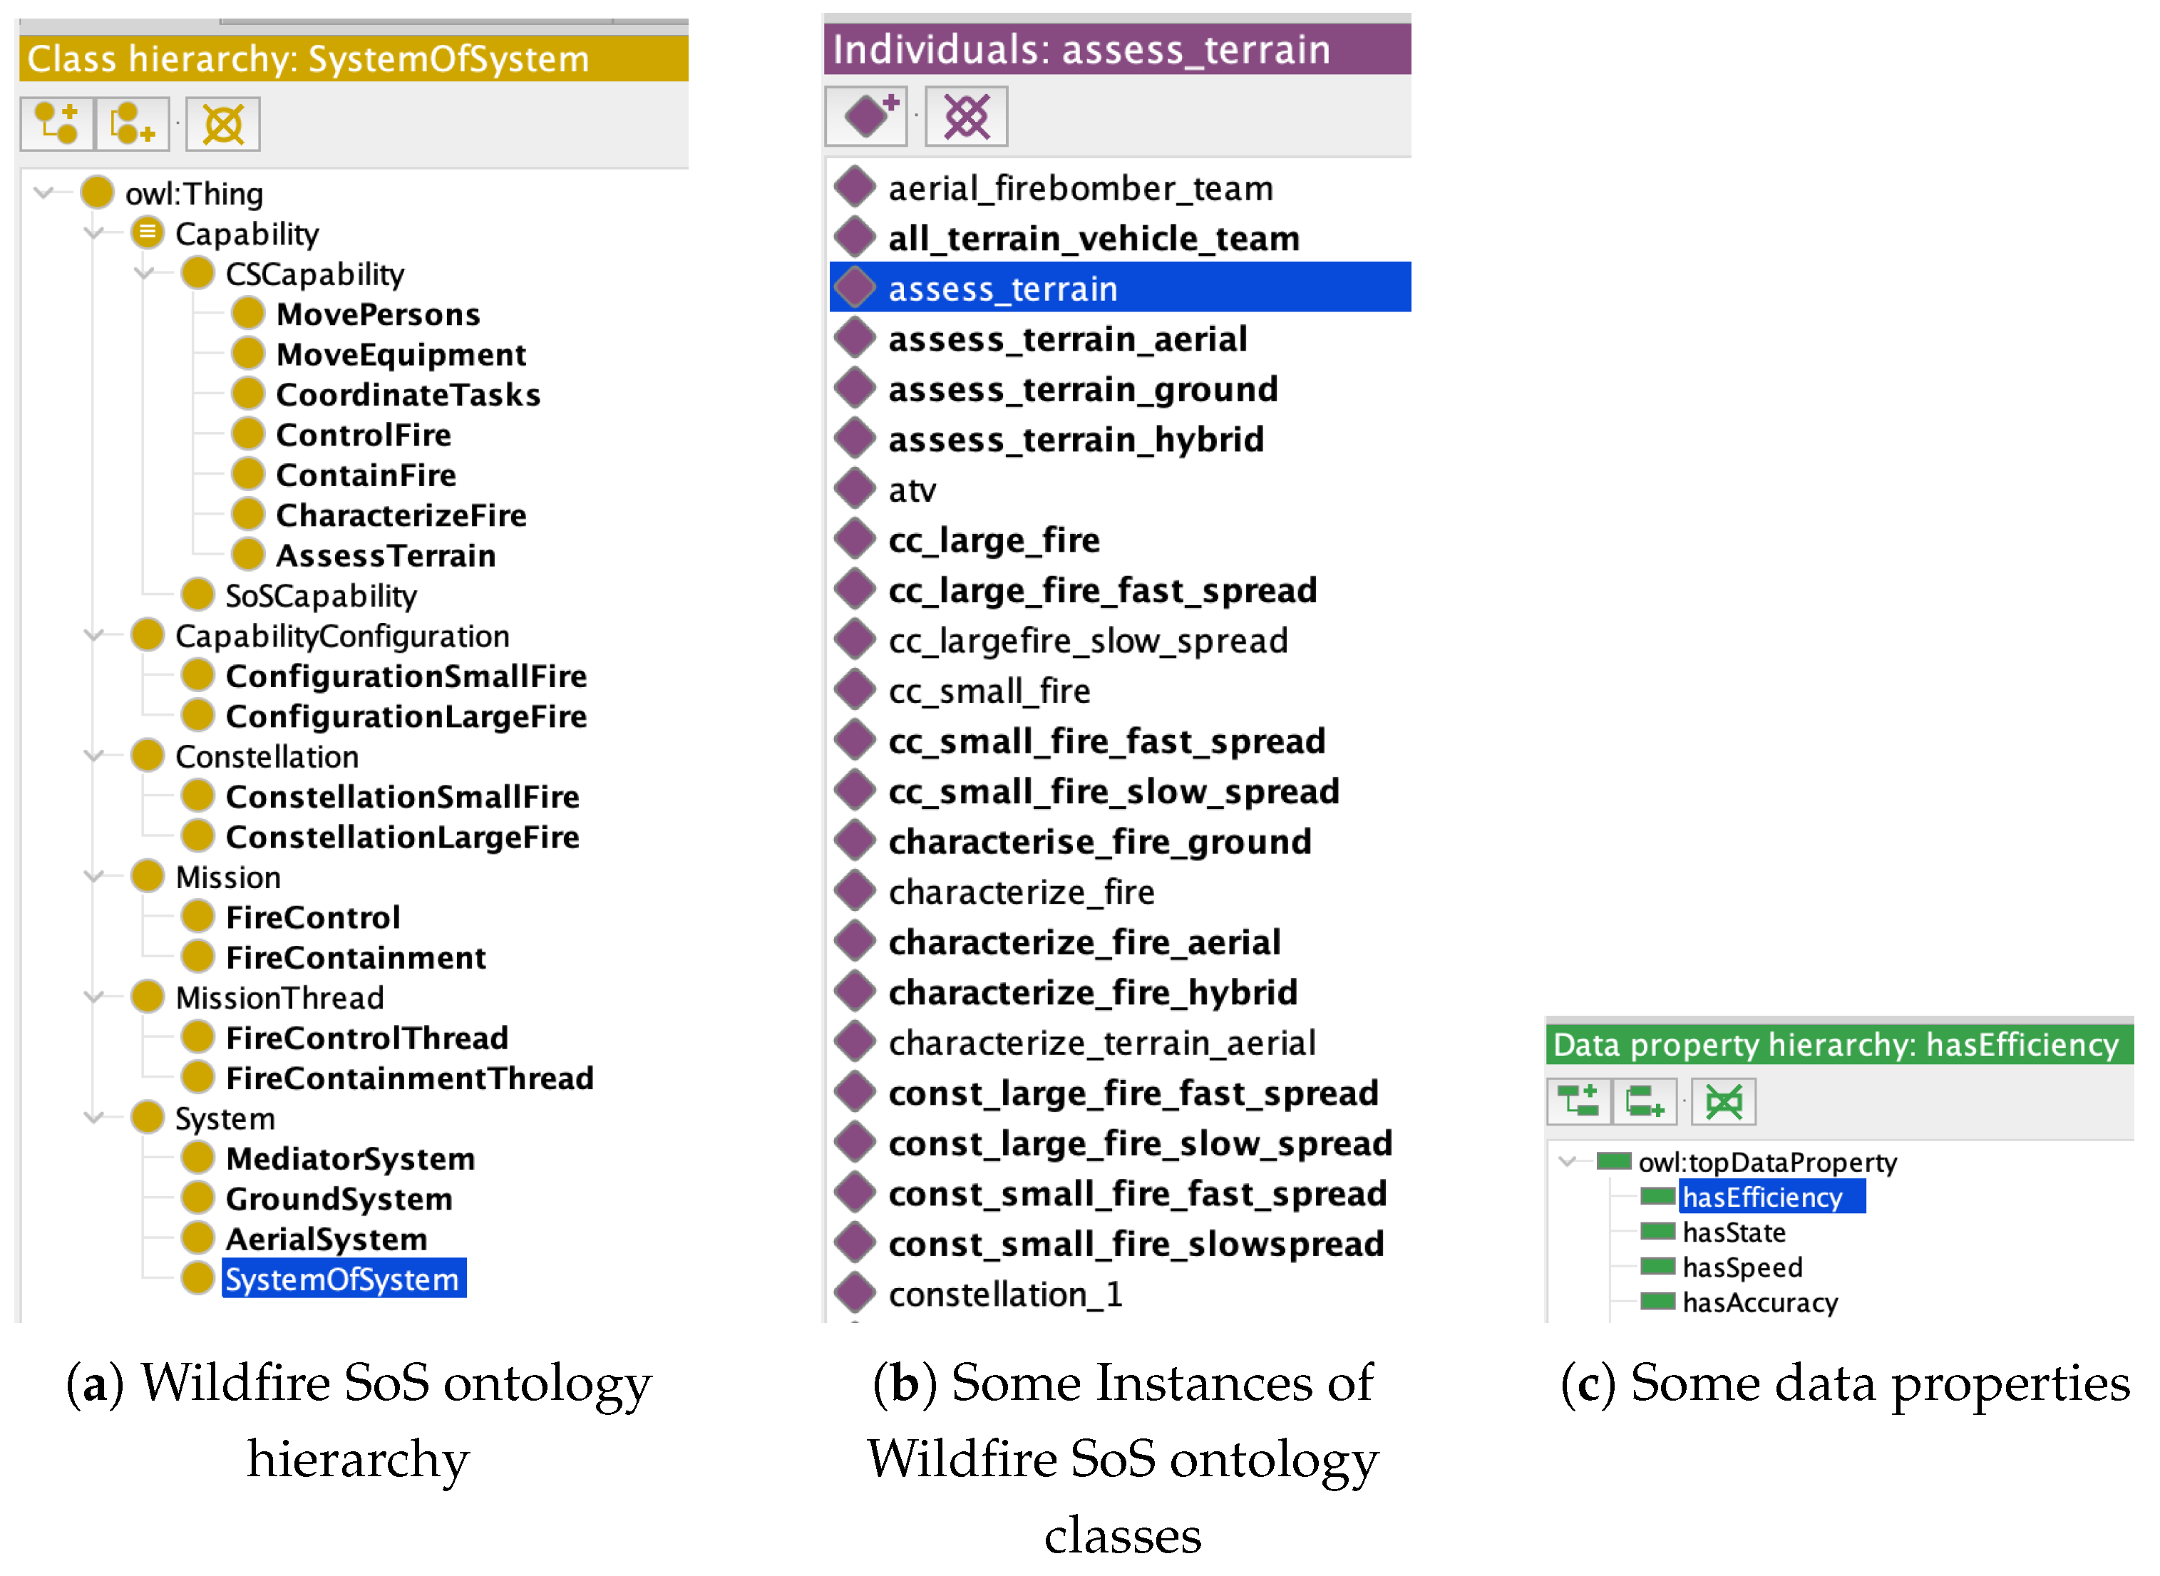Select the hasSpeed data property

(x=1740, y=1267)
